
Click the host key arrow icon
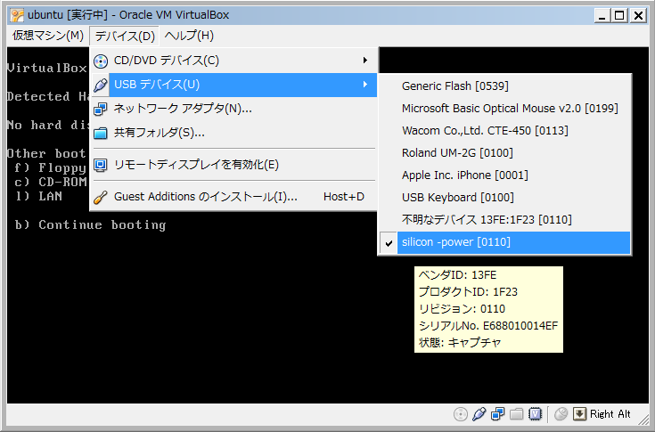[x=579, y=414]
